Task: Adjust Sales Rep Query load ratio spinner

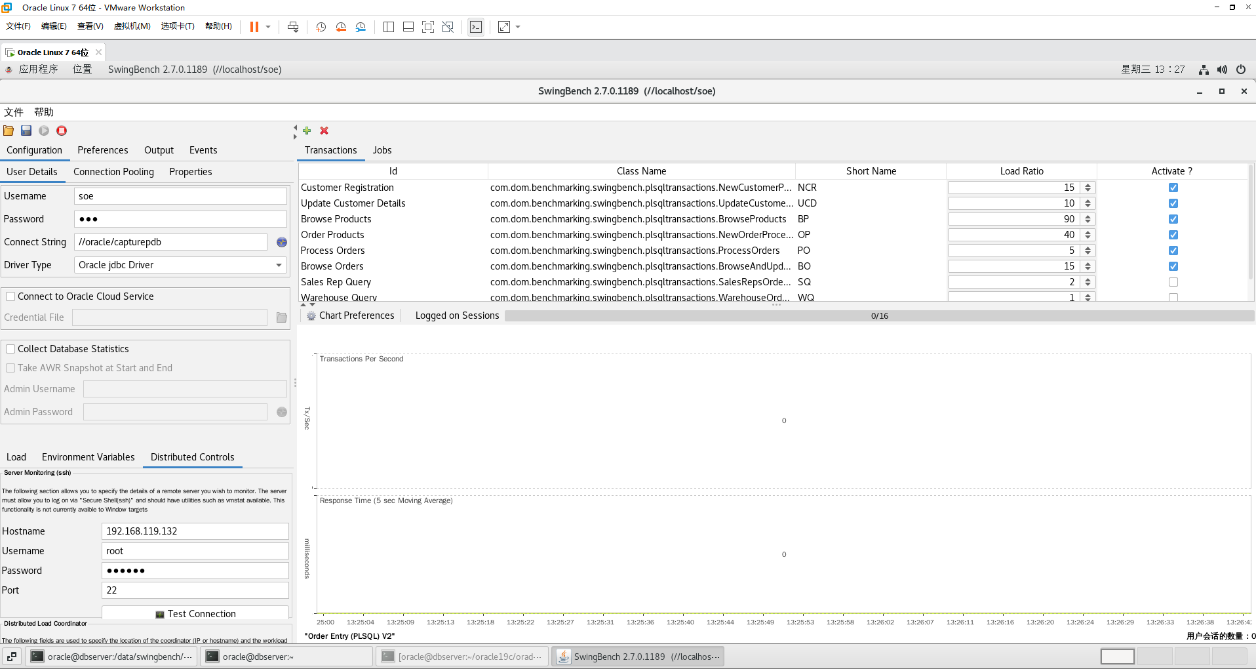Action: (1088, 282)
